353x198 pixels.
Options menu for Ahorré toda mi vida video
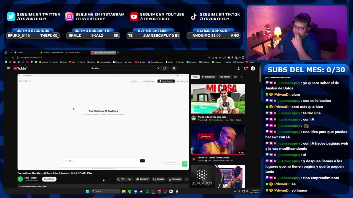[244, 117]
